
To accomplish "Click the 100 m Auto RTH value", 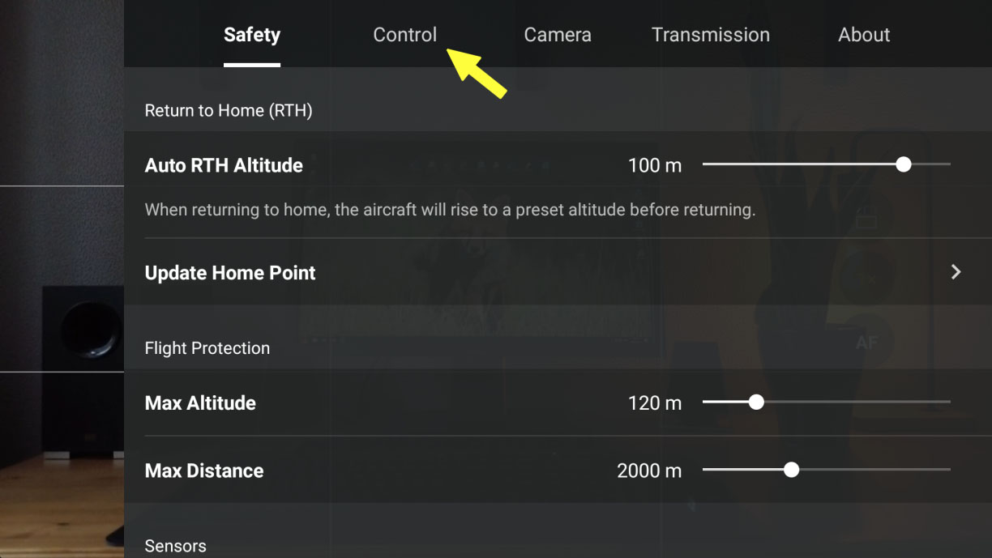I will click(655, 165).
